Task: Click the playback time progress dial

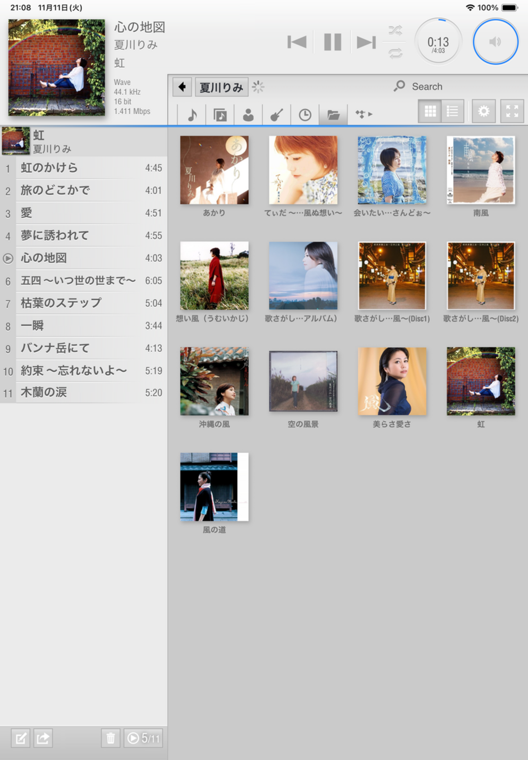Action: click(438, 41)
